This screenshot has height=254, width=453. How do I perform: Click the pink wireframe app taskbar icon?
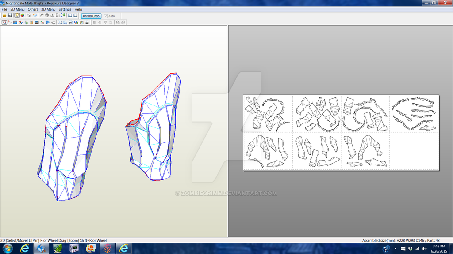tap(107, 248)
